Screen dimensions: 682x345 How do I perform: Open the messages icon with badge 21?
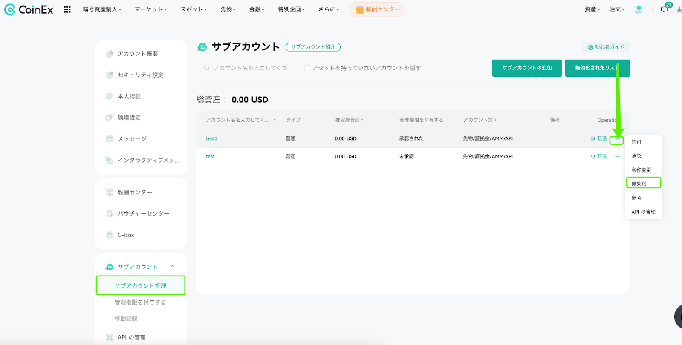tap(665, 9)
